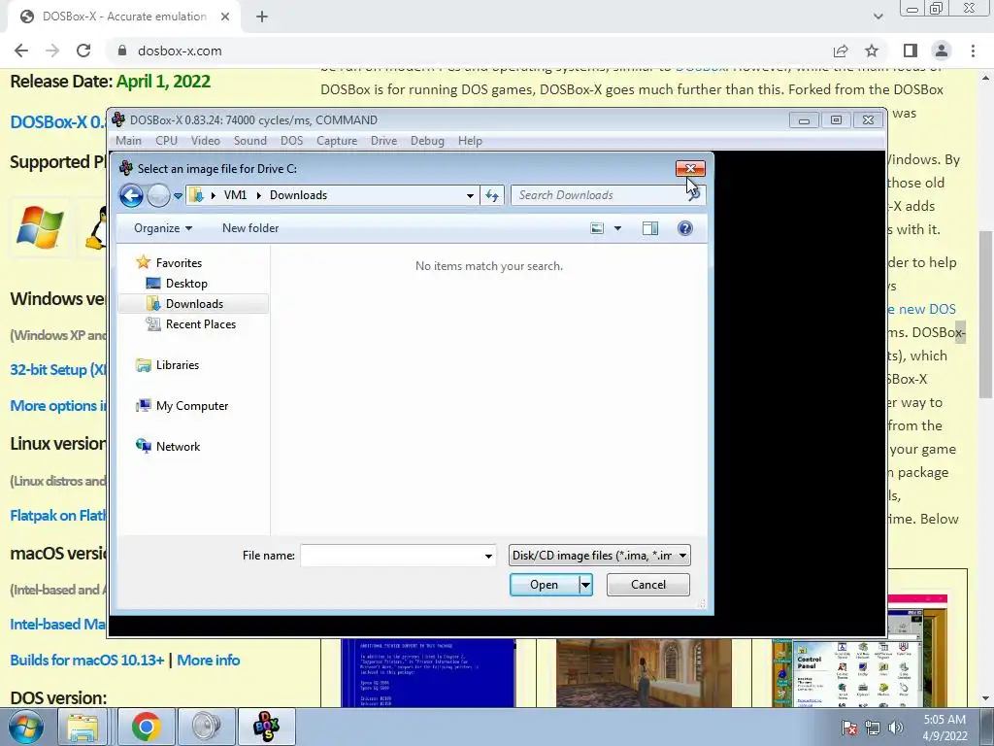994x746 pixels.
Task: Open recent locations dropdown beside nav arrows
Action: click(x=179, y=196)
